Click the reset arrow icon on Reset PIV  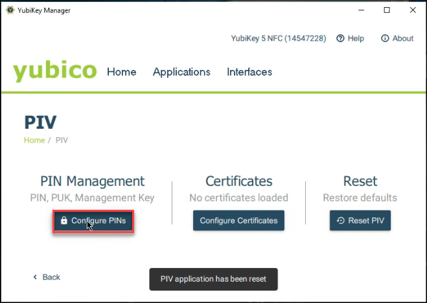tap(341, 221)
